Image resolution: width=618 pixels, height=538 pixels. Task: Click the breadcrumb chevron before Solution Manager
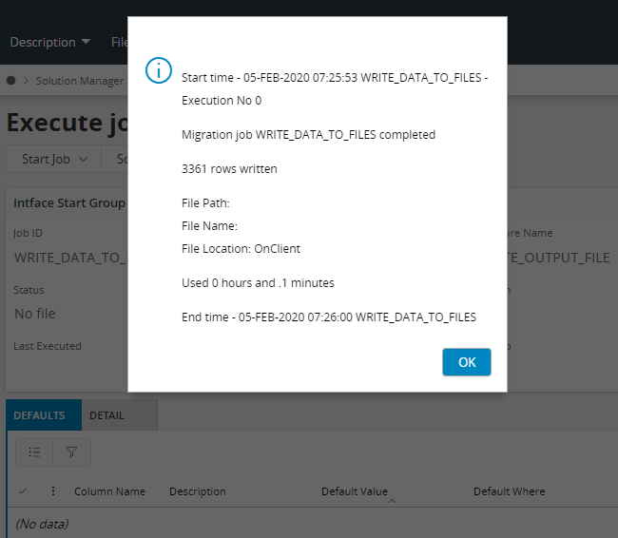[26, 81]
